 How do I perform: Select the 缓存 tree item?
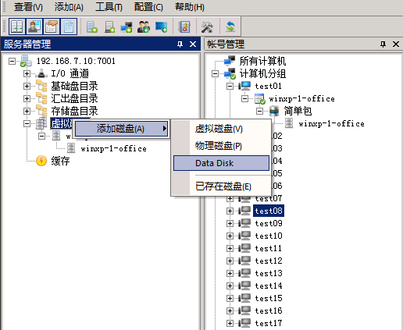pyautogui.click(x=60, y=161)
